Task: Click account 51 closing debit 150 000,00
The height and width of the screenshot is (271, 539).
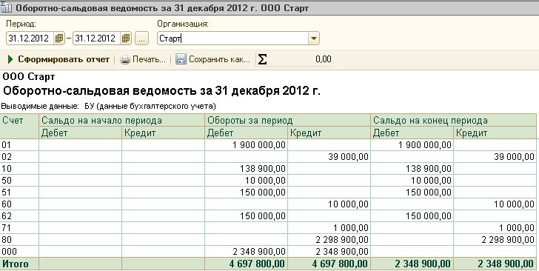Action: [x=428, y=193]
